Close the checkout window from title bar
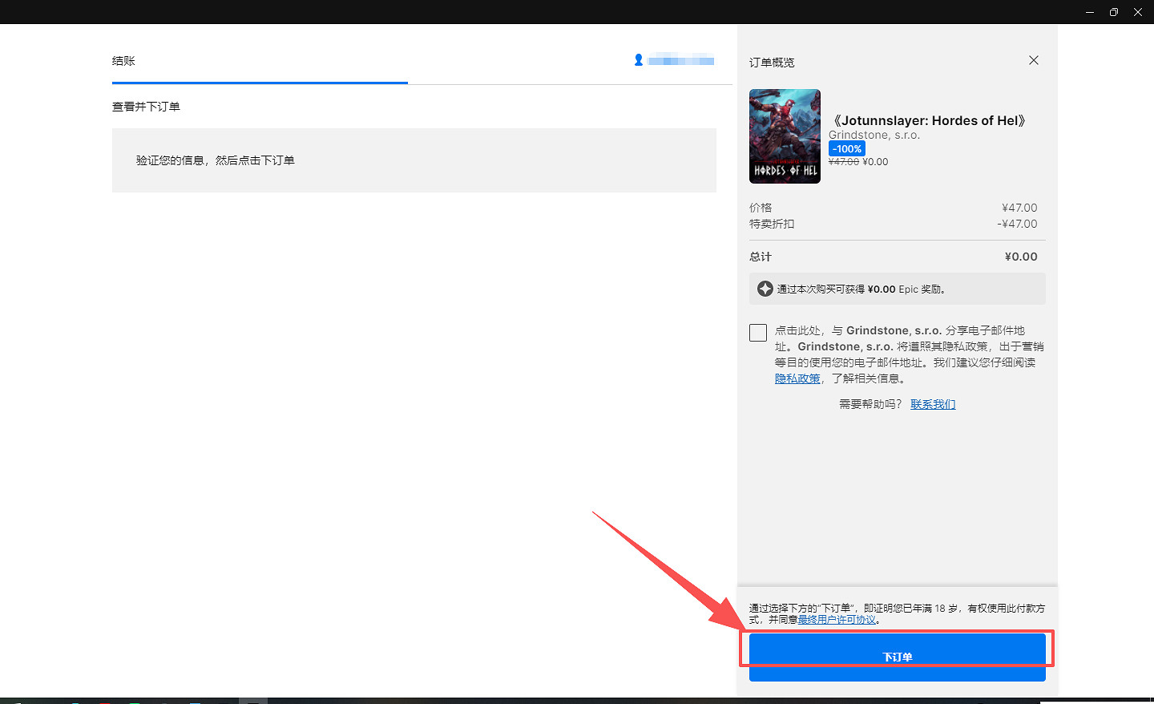This screenshot has height=704, width=1154. click(x=1137, y=12)
